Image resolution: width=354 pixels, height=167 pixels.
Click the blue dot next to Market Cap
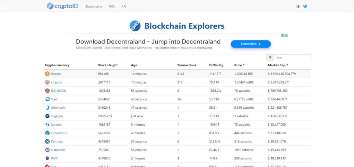[287, 65]
